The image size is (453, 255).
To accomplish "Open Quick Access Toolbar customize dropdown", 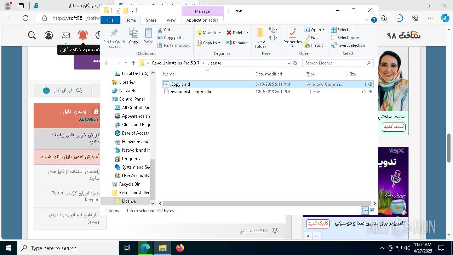I will 132,11.
